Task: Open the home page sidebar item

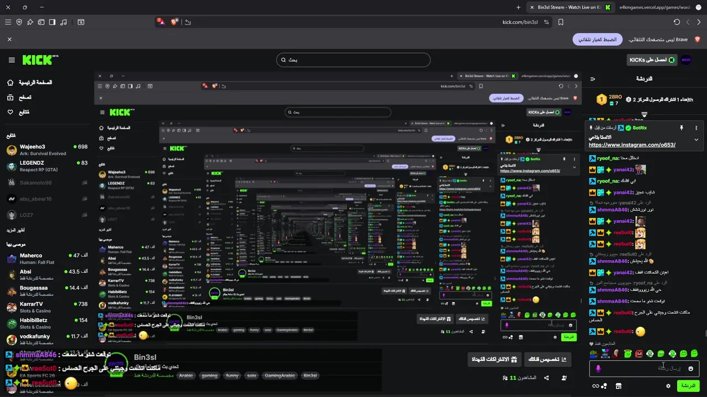Action: [29, 82]
